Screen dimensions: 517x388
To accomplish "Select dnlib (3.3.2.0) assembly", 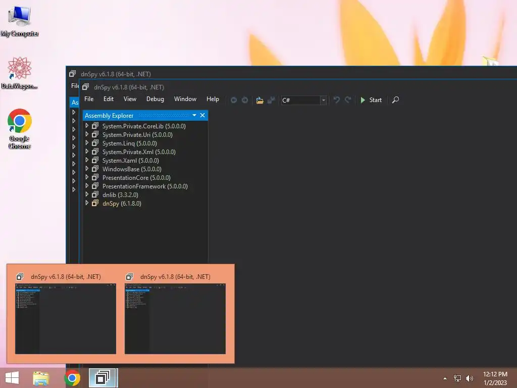I will tap(120, 195).
